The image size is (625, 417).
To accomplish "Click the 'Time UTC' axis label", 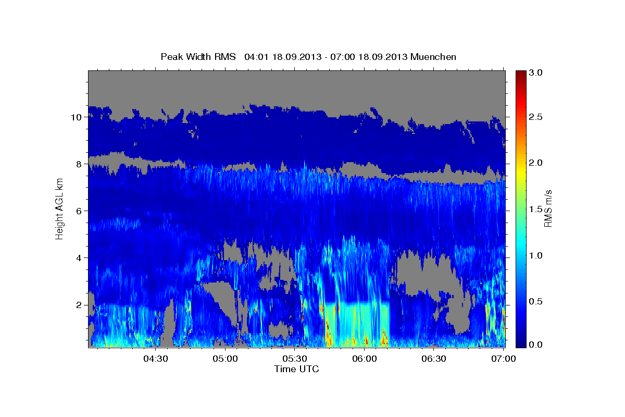I will point(296,369).
